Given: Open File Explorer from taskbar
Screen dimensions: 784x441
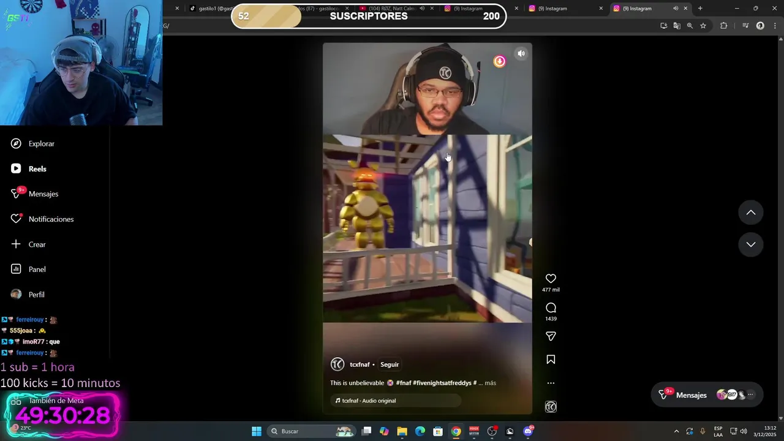Looking at the screenshot, I should click(402, 431).
